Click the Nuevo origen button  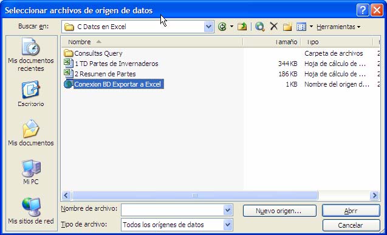(x=279, y=211)
